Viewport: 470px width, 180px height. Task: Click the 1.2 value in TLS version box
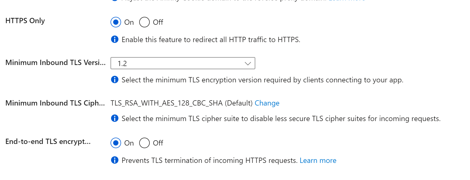(x=122, y=63)
